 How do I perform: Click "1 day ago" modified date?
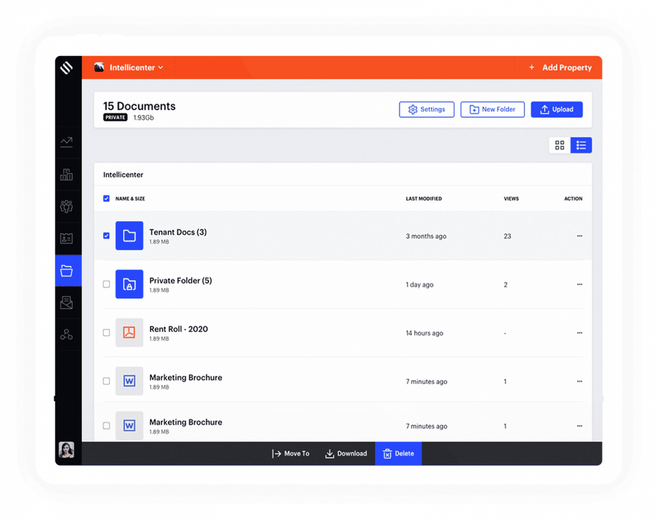(x=419, y=285)
